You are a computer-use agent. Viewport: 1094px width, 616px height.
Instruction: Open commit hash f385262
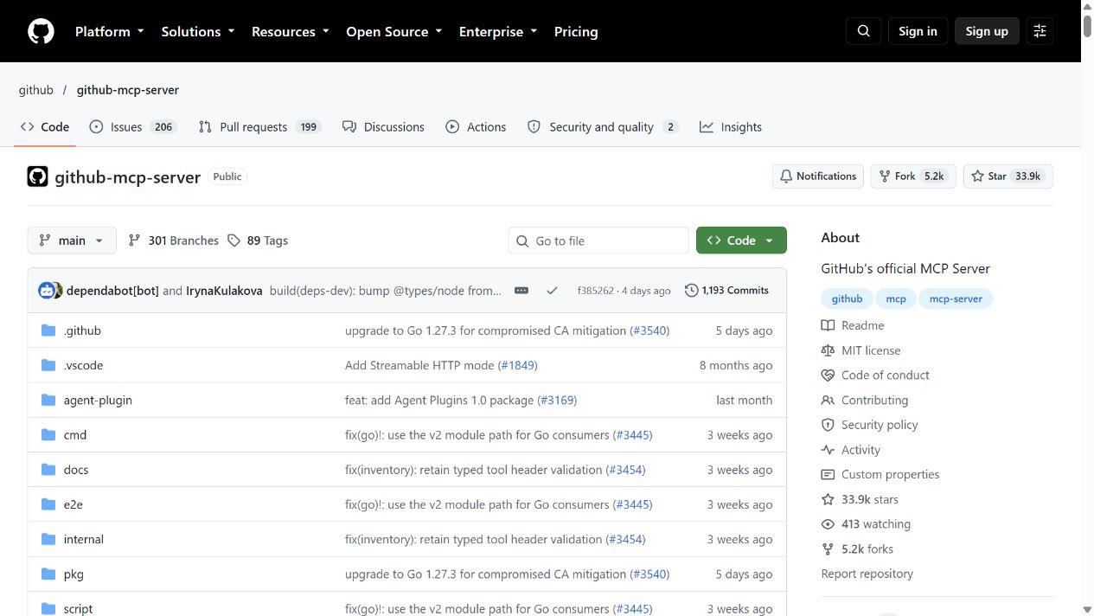click(x=595, y=291)
